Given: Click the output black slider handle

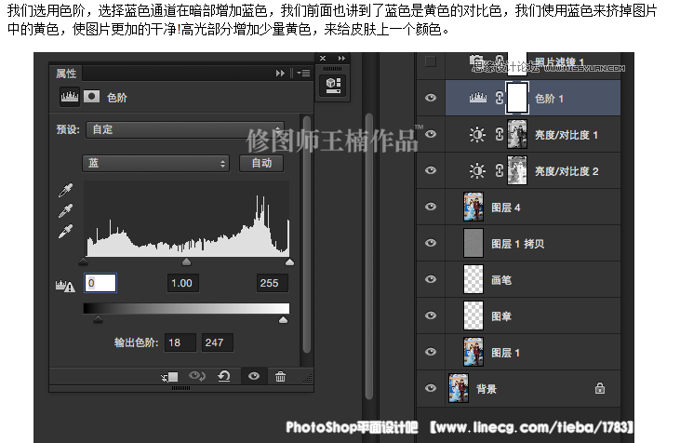Looking at the screenshot, I should 98,320.
